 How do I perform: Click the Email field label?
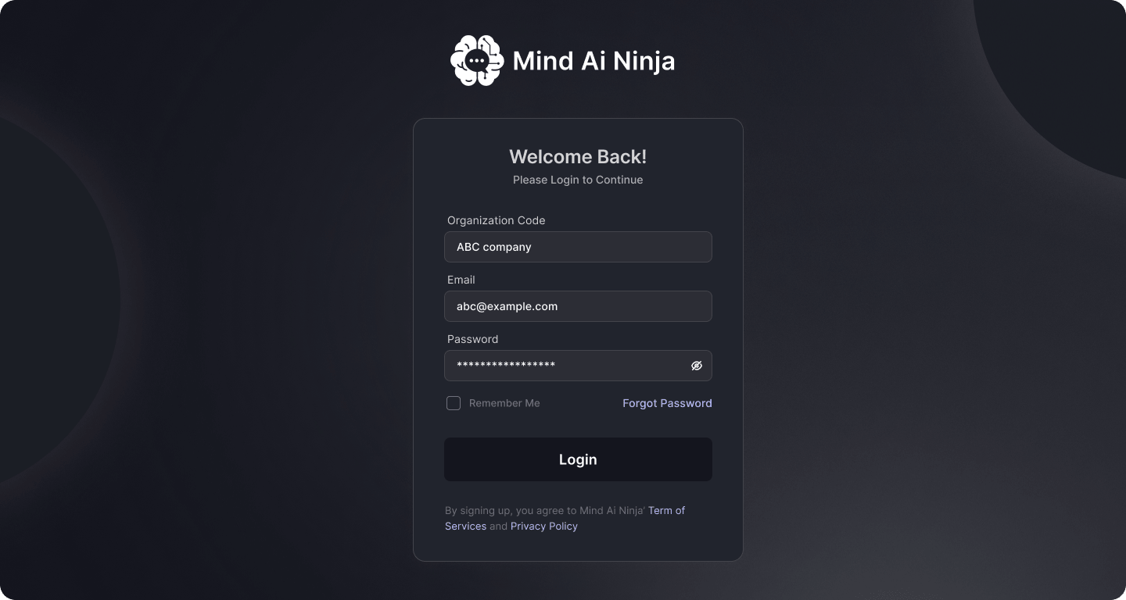pos(461,280)
